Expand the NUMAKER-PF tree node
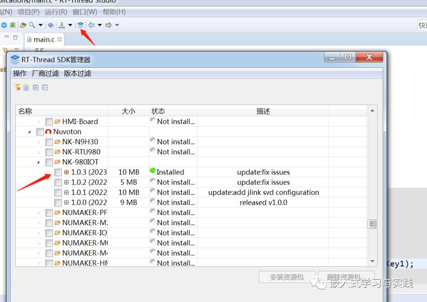 point(38,213)
